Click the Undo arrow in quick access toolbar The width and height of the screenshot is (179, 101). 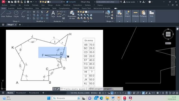(31, 2)
